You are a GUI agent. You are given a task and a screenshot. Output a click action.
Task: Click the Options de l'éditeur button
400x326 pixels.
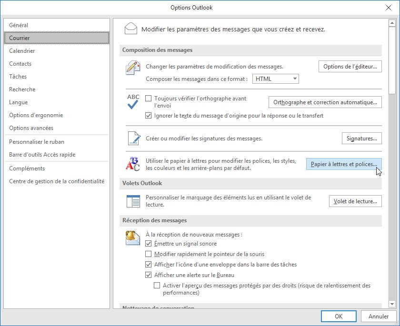coord(350,67)
